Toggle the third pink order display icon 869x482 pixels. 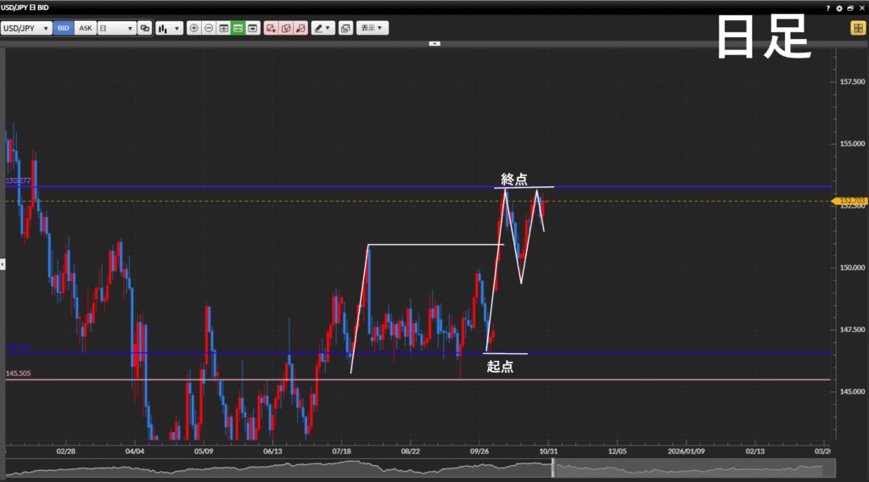(300, 28)
